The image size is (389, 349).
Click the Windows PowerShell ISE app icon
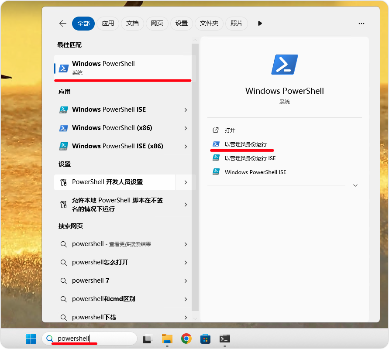click(63, 110)
